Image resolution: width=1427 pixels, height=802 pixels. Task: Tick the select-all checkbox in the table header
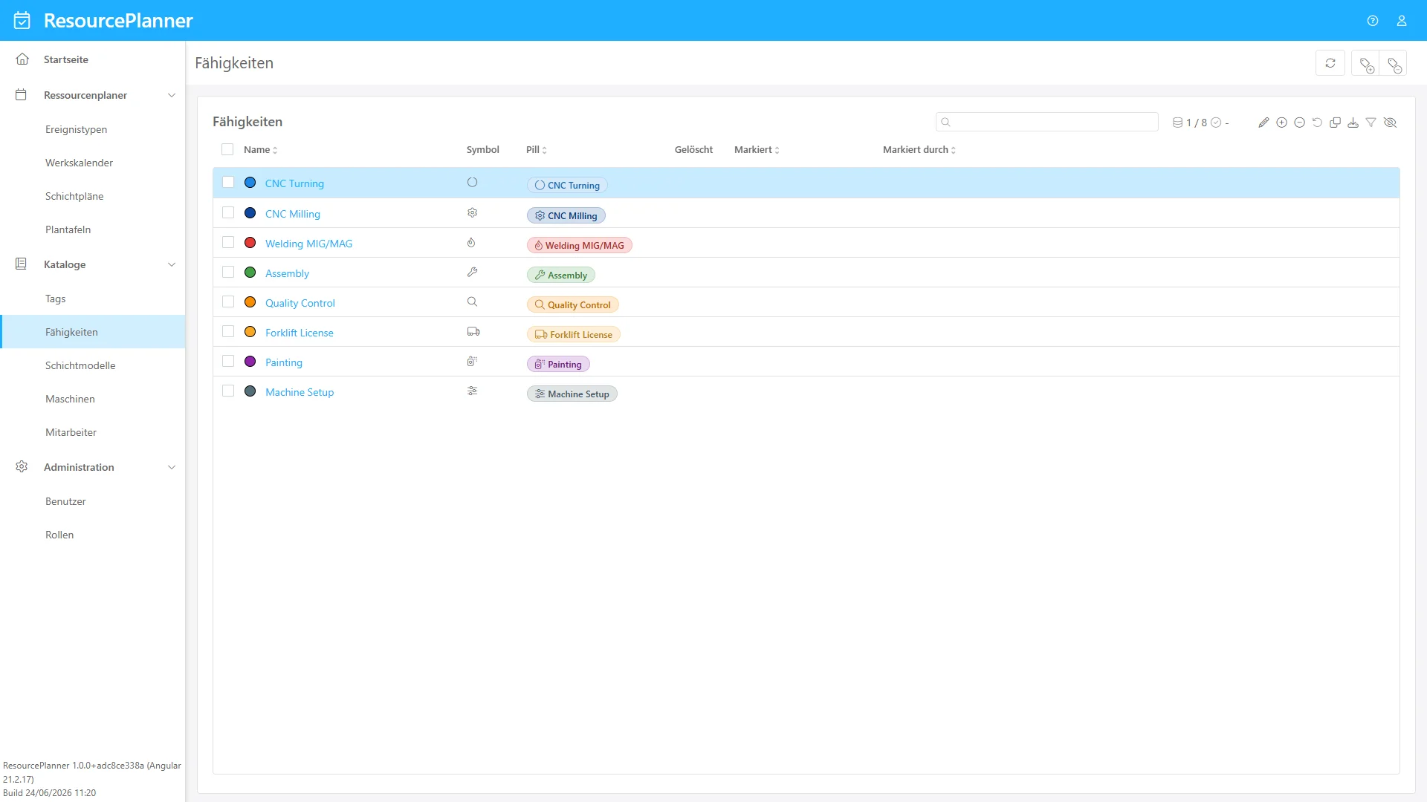pos(227,149)
